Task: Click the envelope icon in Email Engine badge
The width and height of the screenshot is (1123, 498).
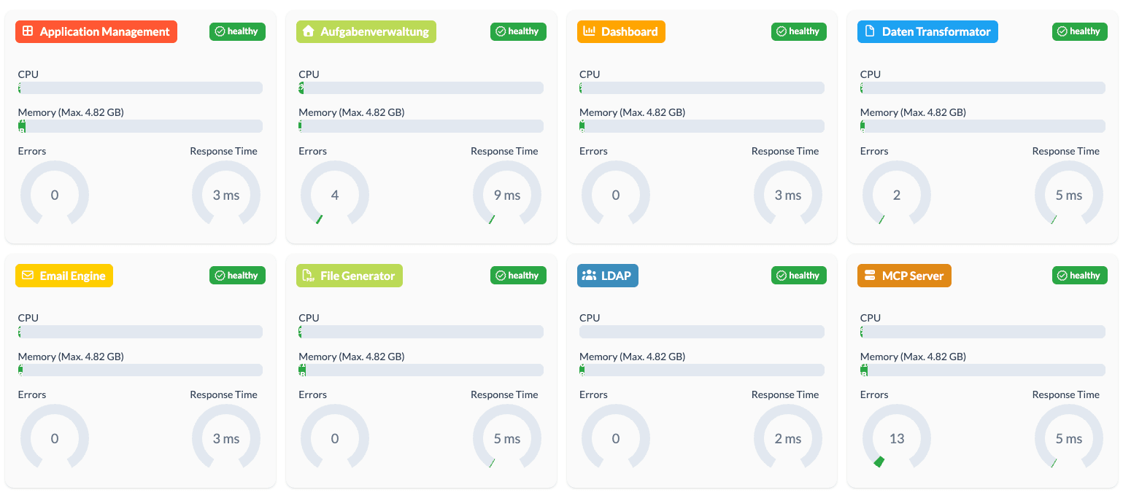Action: 28,276
